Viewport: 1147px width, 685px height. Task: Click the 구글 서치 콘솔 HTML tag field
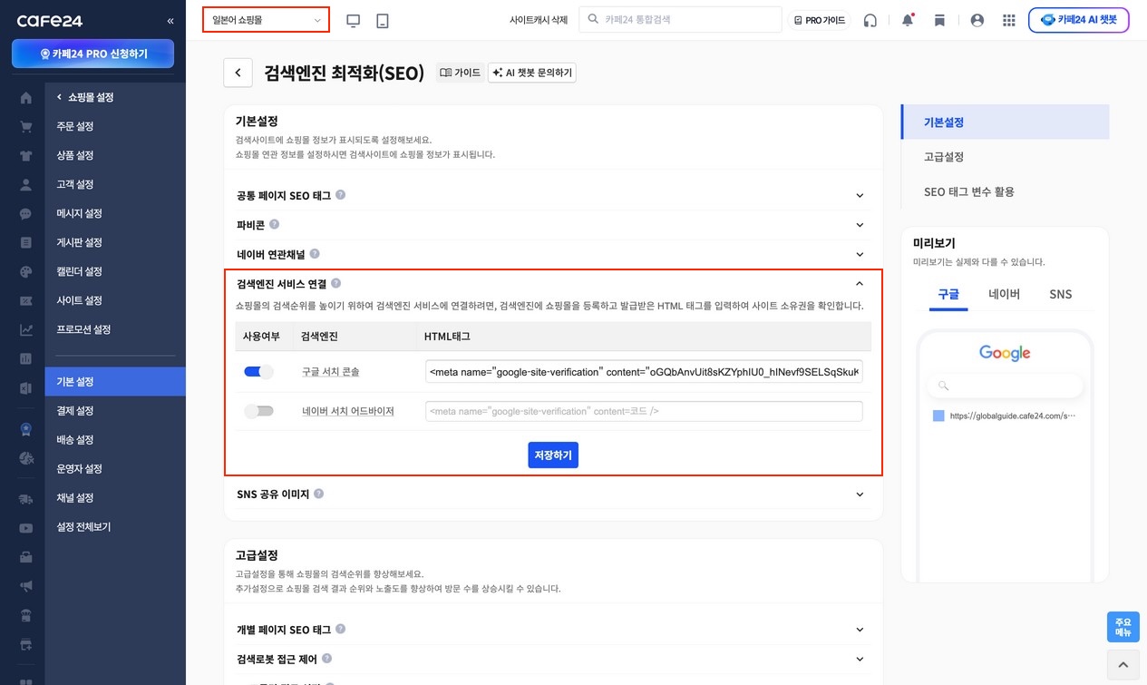pyautogui.click(x=644, y=372)
